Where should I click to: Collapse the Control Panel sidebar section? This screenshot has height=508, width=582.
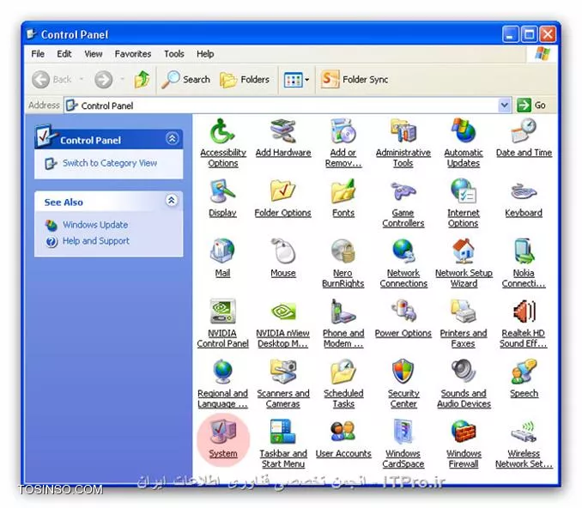[172, 139]
